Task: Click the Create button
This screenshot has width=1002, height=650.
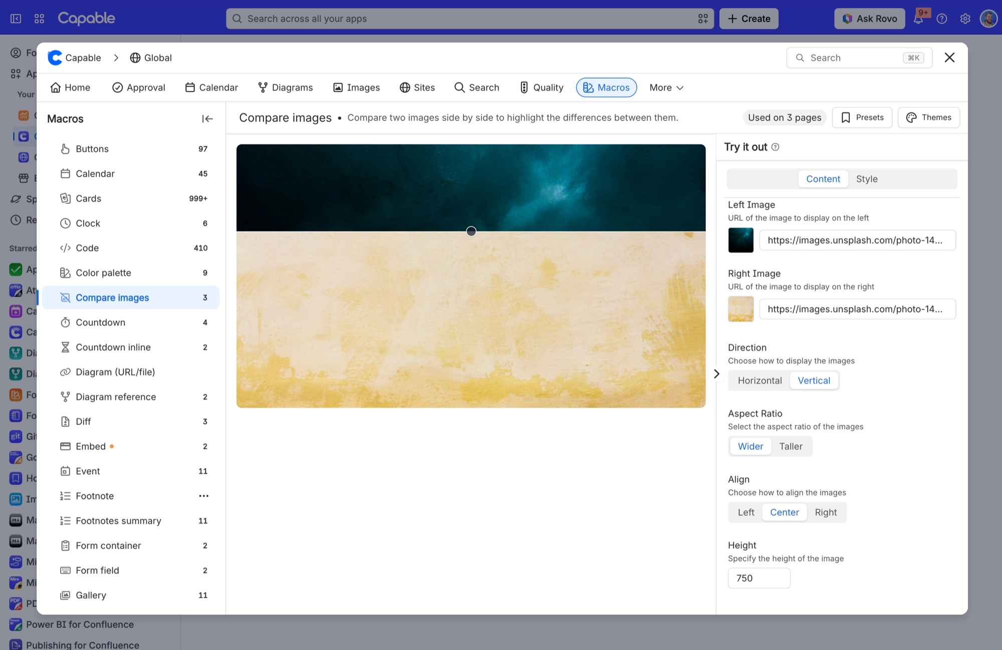Action: pyautogui.click(x=749, y=19)
